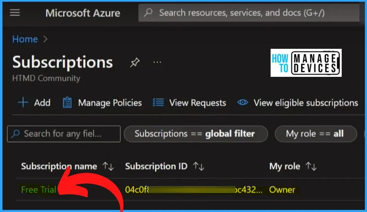Viewport: 367px width, 212px height.
Task: Click the clipboard Manage Policies icon
Action: [x=67, y=103]
